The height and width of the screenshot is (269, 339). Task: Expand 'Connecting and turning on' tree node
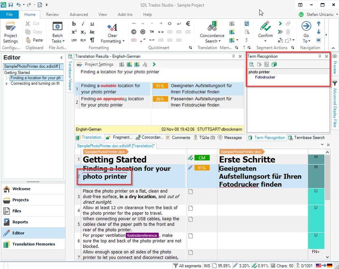click(6, 84)
